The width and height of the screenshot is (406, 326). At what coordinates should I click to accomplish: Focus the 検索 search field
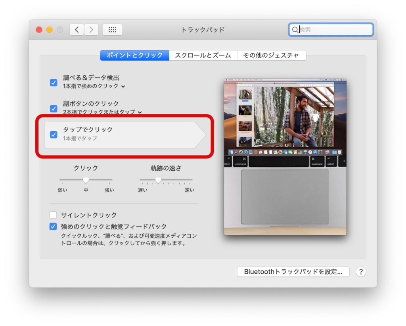(331, 30)
